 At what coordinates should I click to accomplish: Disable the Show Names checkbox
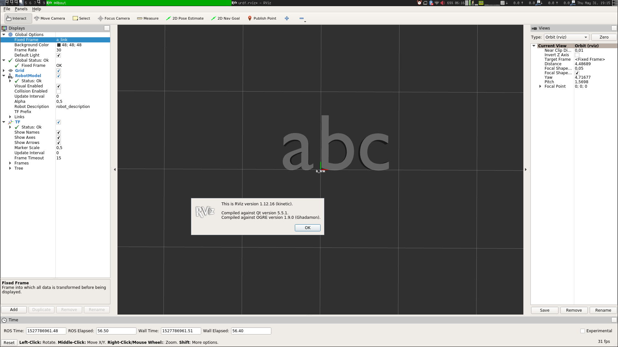tap(59, 132)
